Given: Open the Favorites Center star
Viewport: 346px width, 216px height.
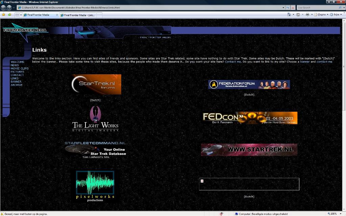Looking at the screenshot, I should click(x=3, y=15).
